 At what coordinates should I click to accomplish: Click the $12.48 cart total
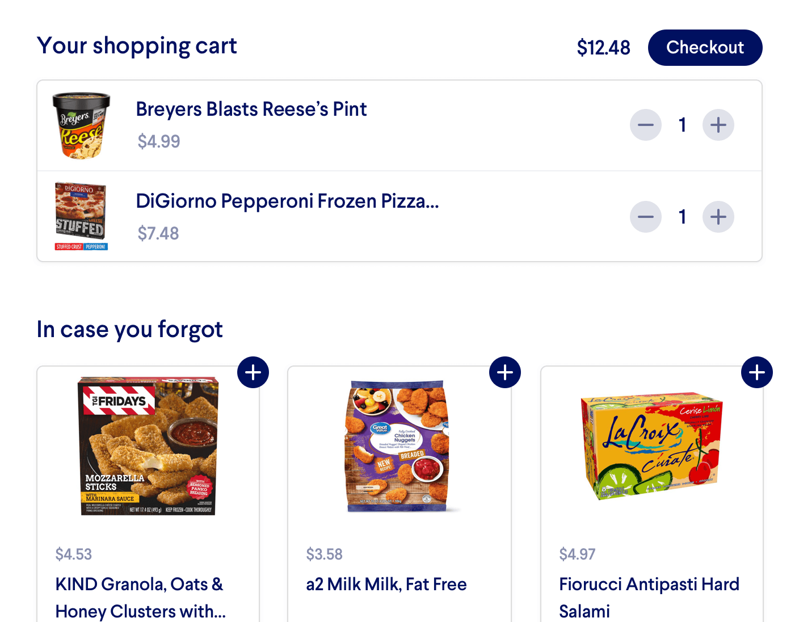click(x=603, y=48)
